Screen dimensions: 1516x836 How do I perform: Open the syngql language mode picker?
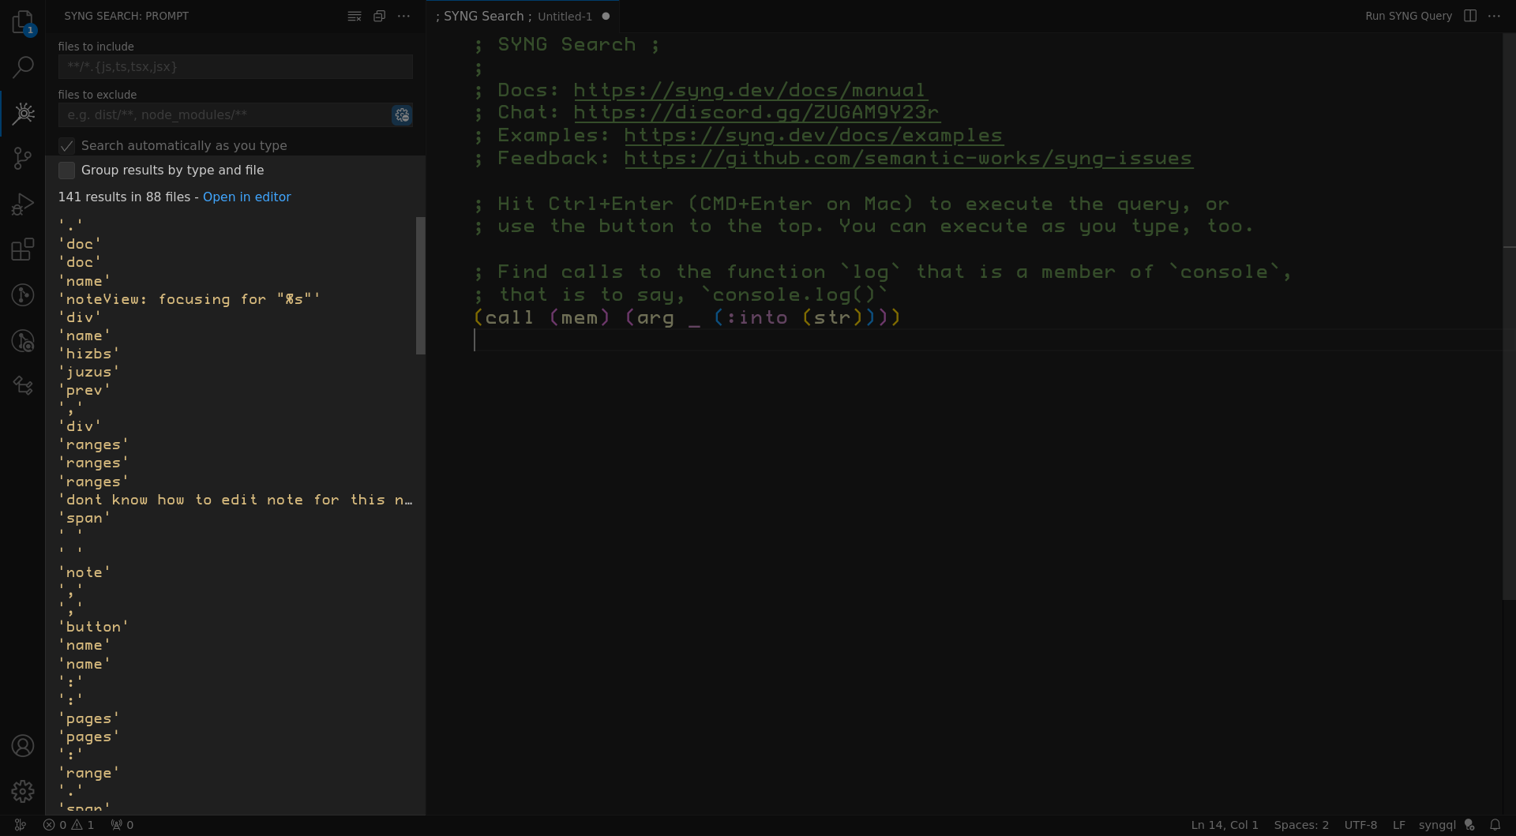[x=1436, y=825]
